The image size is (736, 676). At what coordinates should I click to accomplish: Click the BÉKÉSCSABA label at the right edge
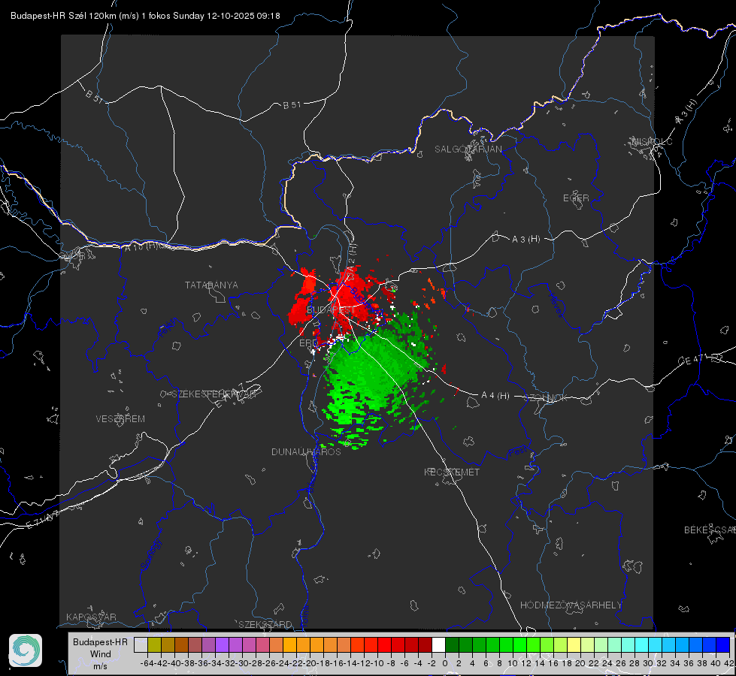tap(710, 530)
